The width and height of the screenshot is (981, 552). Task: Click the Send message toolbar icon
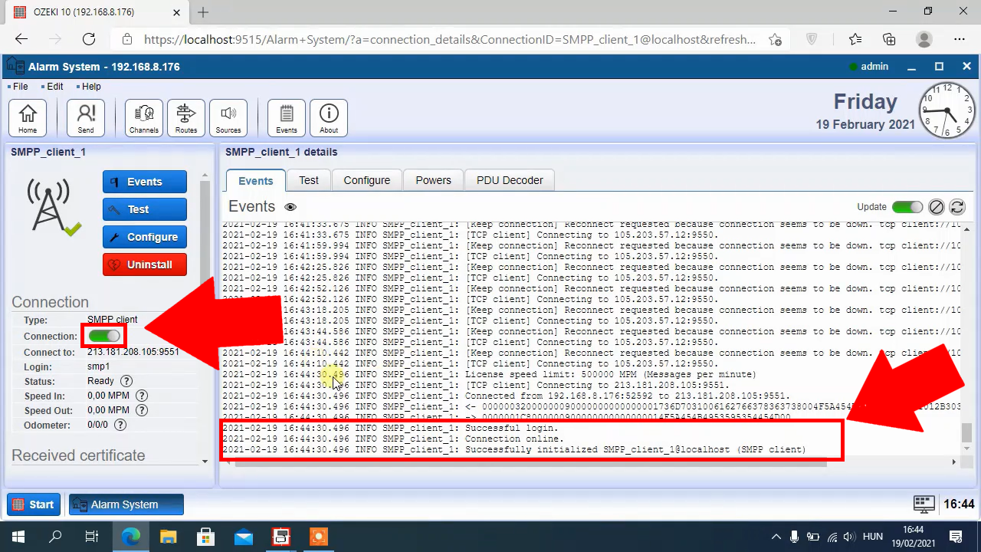(86, 118)
